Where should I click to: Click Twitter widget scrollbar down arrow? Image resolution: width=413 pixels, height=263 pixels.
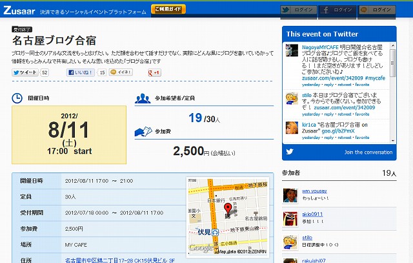point(393,141)
